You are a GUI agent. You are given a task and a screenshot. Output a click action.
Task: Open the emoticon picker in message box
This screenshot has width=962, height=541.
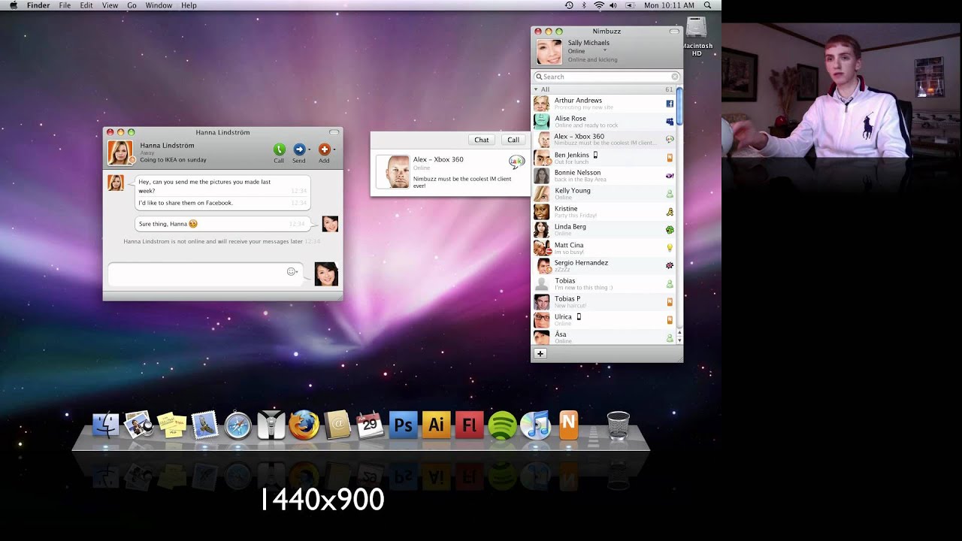292,271
